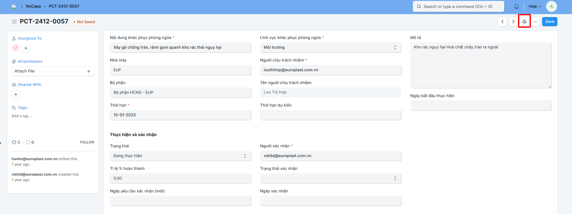Focus the Thời hạn date field
The height and width of the screenshot is (214, 572).
pyautogui.click(x=180, y=115)
